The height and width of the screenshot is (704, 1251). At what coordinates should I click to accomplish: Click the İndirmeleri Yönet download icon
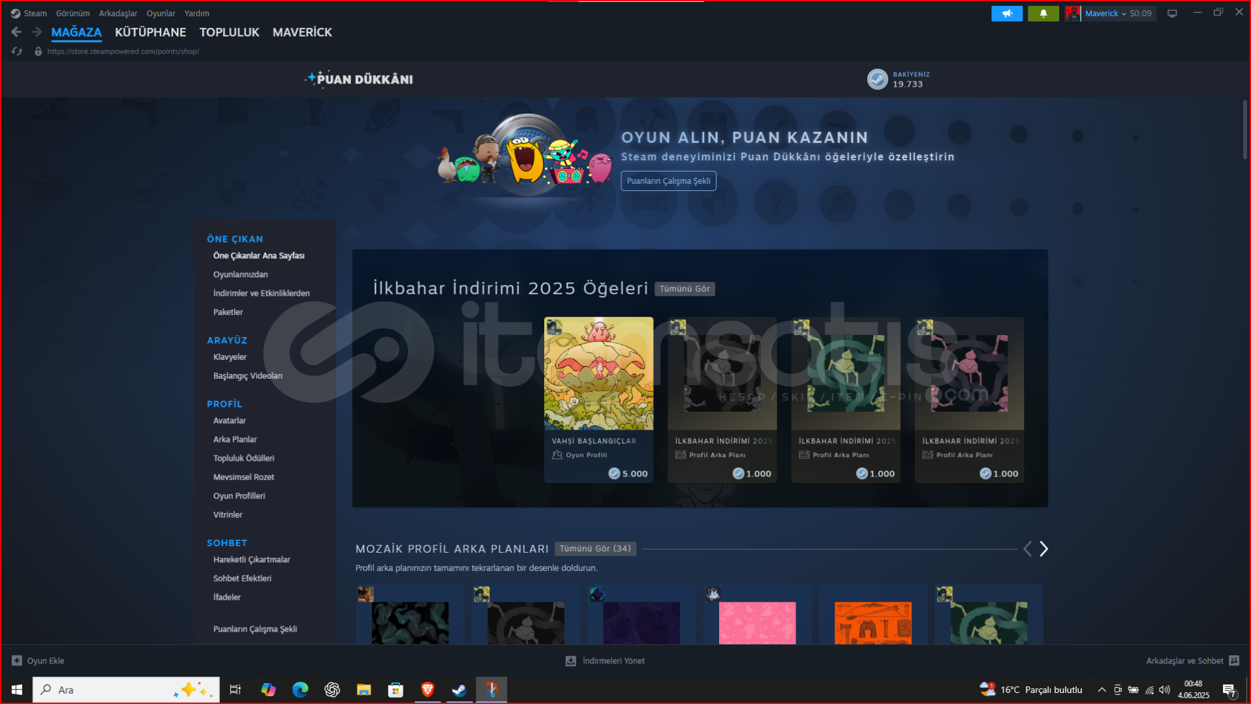pyautogui.click(x=570, y=660)
